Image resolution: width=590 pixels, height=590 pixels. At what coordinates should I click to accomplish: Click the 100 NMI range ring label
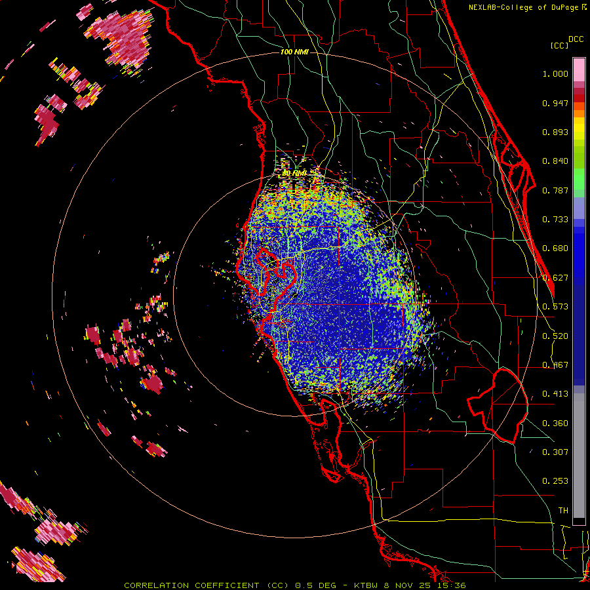(x=294, y=52)
